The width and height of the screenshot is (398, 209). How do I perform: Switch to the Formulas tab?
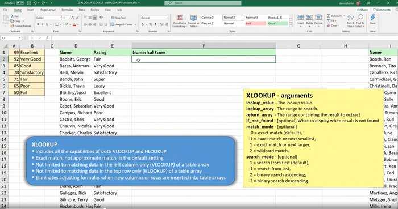coord(67,10)
